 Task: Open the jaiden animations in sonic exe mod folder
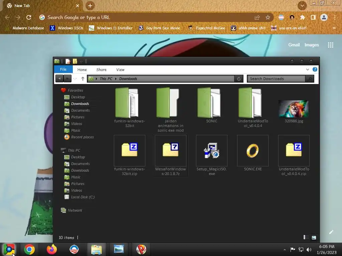171,110
